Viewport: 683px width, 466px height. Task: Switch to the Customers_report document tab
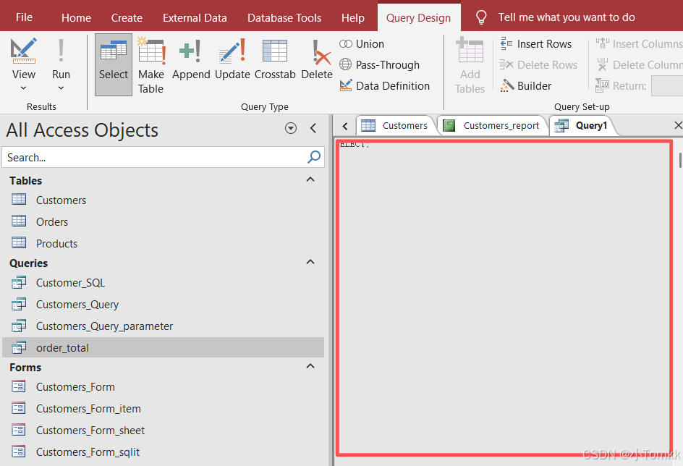click(492, 126)
